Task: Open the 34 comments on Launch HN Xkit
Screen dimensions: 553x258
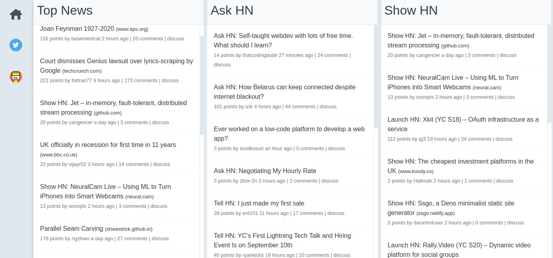Action: [476, 139]
